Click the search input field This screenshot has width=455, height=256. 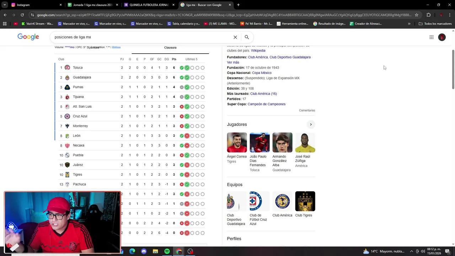coord(142,37)
